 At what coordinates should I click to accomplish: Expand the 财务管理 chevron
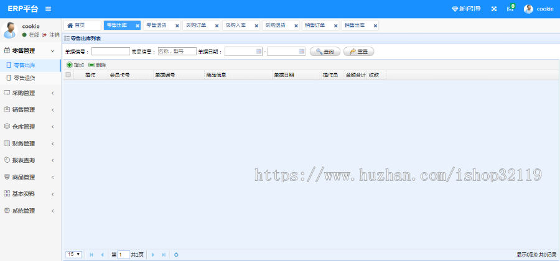[x=52, y=144]
